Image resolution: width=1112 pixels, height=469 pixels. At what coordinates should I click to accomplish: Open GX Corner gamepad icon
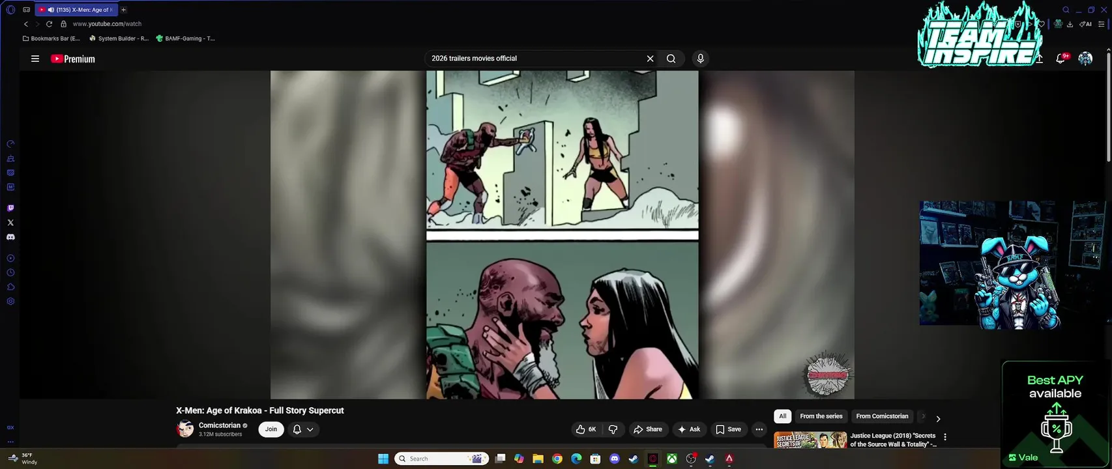point(26,10)
